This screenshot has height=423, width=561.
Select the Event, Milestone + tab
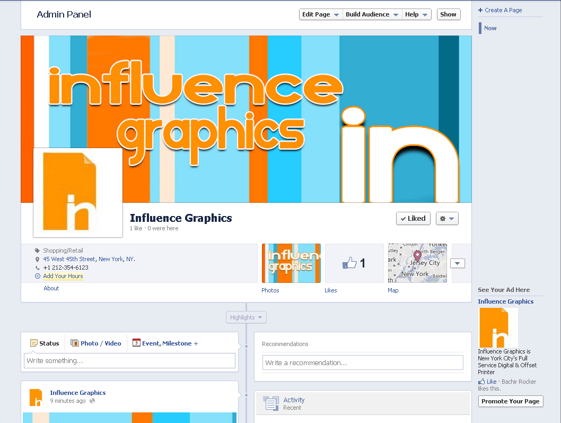click(165, 343)
